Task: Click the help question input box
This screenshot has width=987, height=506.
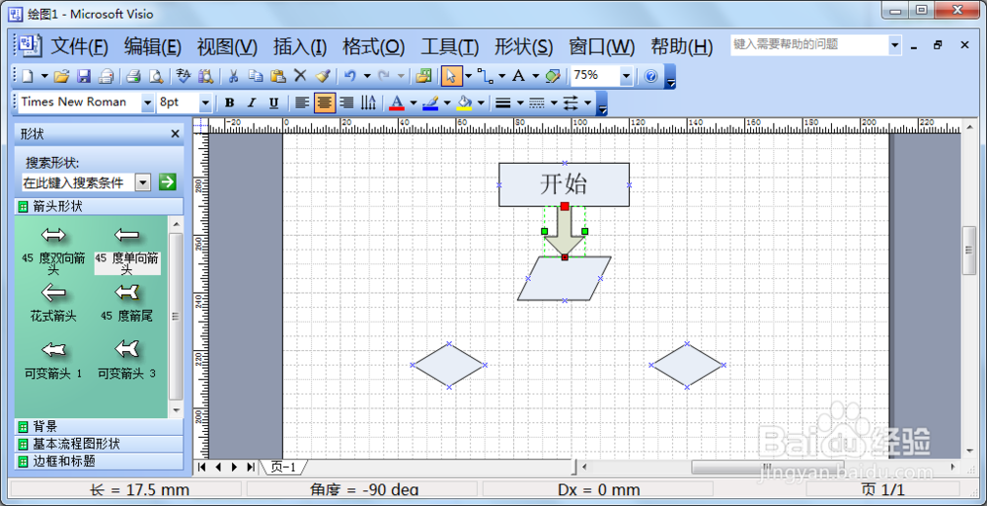Action: pos(809,44)
